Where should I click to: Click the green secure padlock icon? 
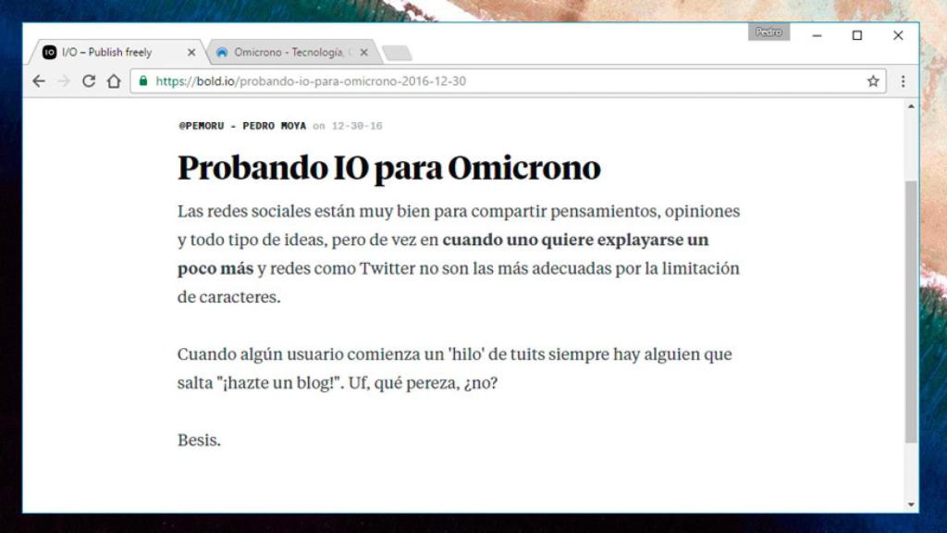143,81
